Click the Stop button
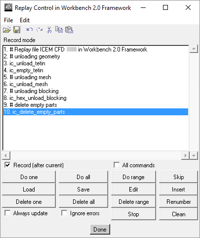Image resolution: width=200 pixels, height=238 pixels. [133, 214]
